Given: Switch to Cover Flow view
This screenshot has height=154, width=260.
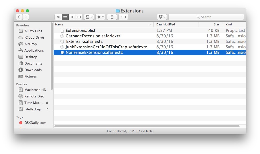Looking at the screenshot, I should coord(79,17).
